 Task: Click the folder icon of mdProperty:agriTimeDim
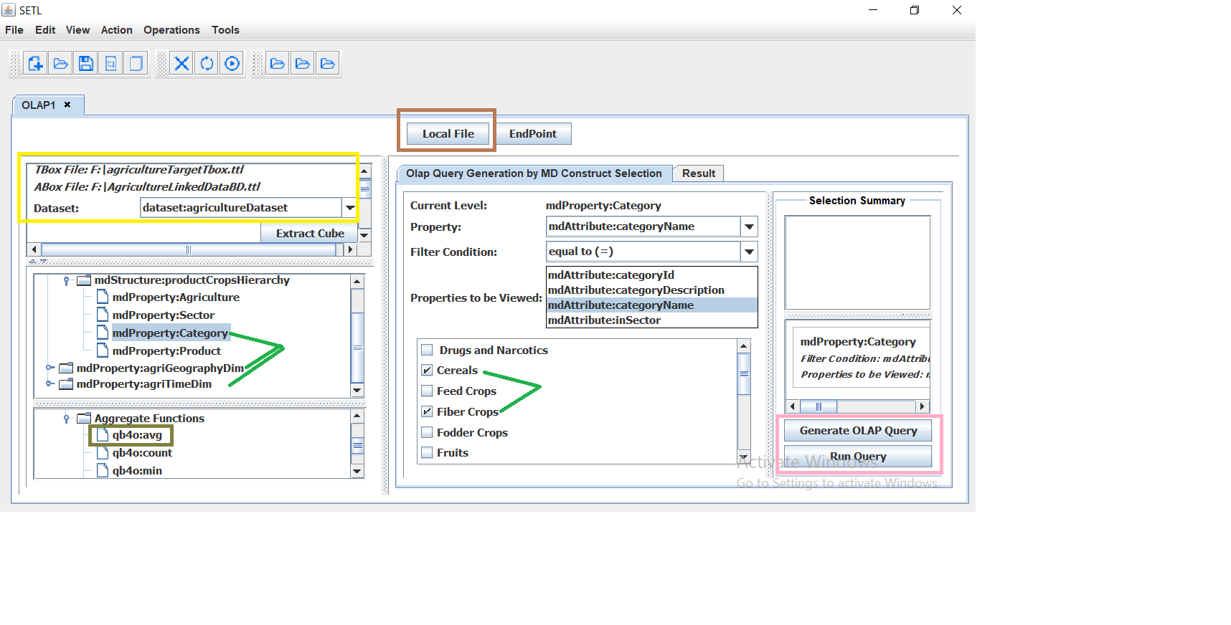(66, 384)
